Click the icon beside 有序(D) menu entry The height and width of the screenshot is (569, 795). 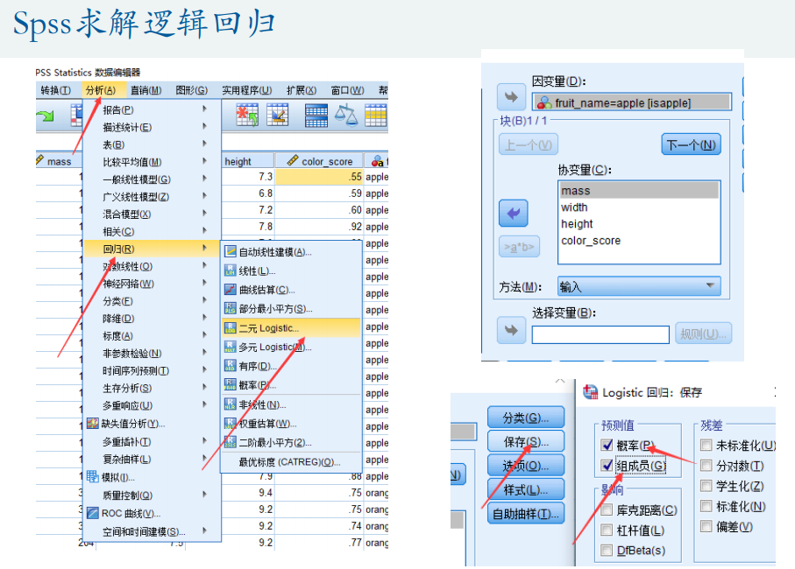(x=231, y=366)
